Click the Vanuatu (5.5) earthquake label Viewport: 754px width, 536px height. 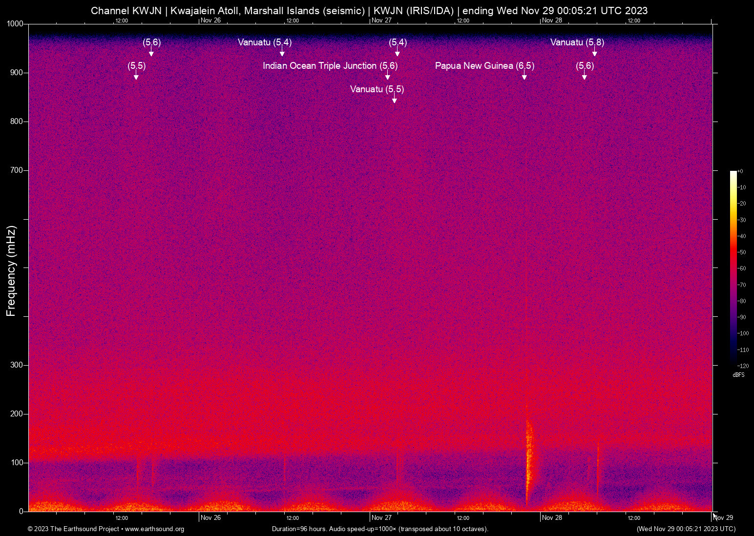(376, 89)
